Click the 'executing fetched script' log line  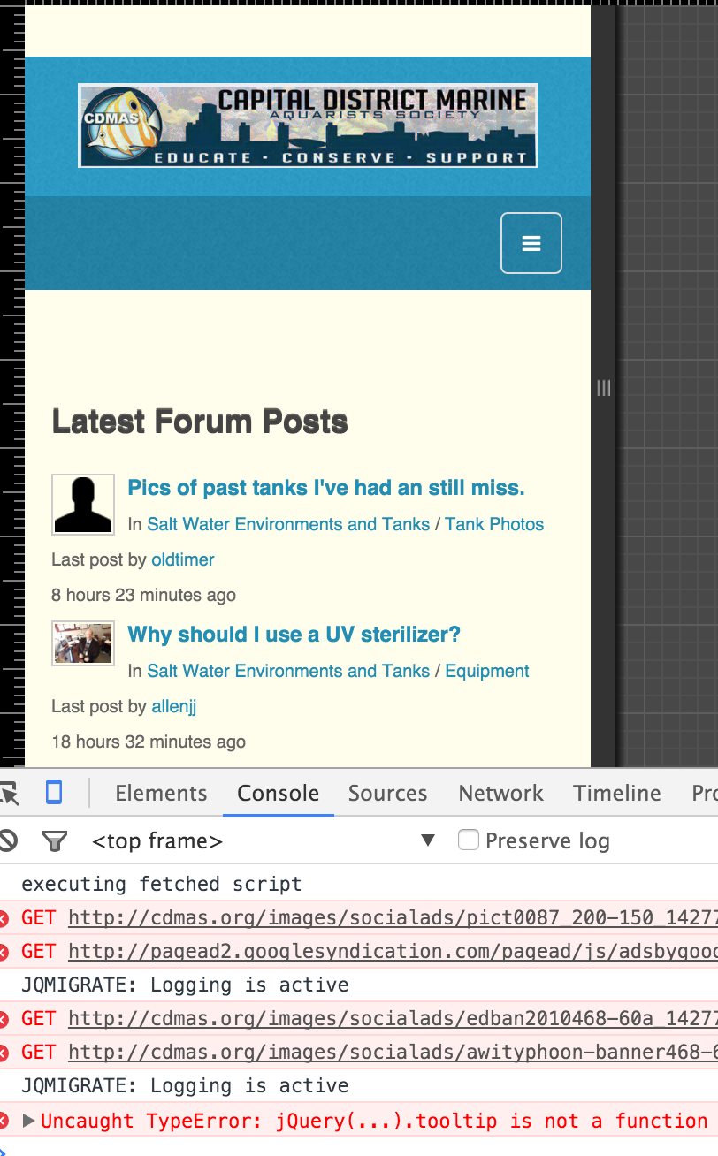point(162,884)
